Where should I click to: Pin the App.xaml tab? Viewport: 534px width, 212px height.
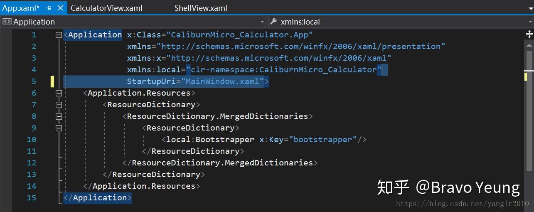(x=49, y=8)
